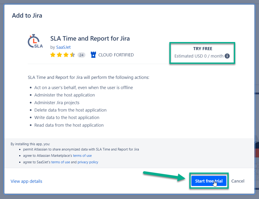
Task: Click 'Write data to the host application' line
Action: tap(67, 118)
